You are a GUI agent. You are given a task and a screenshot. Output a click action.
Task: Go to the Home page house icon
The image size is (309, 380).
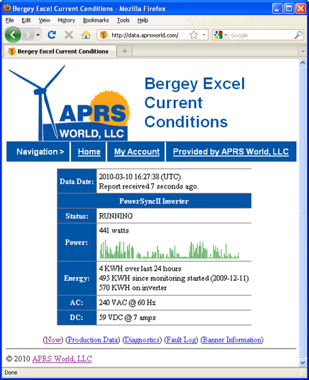tap(86, 35)
